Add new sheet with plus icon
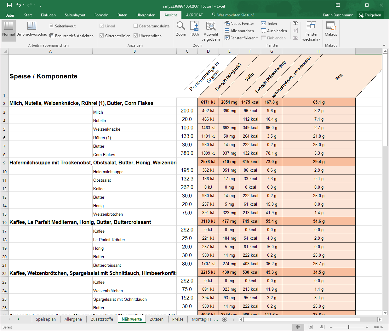This screenshot has height=331, width=389. click(x=225, y=319)
